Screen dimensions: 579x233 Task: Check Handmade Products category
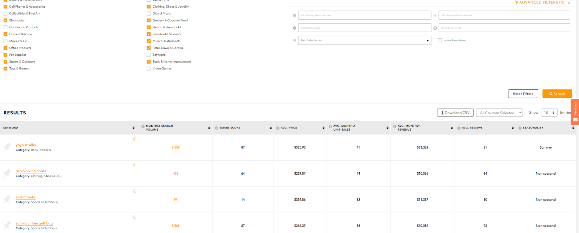(5, 27)
